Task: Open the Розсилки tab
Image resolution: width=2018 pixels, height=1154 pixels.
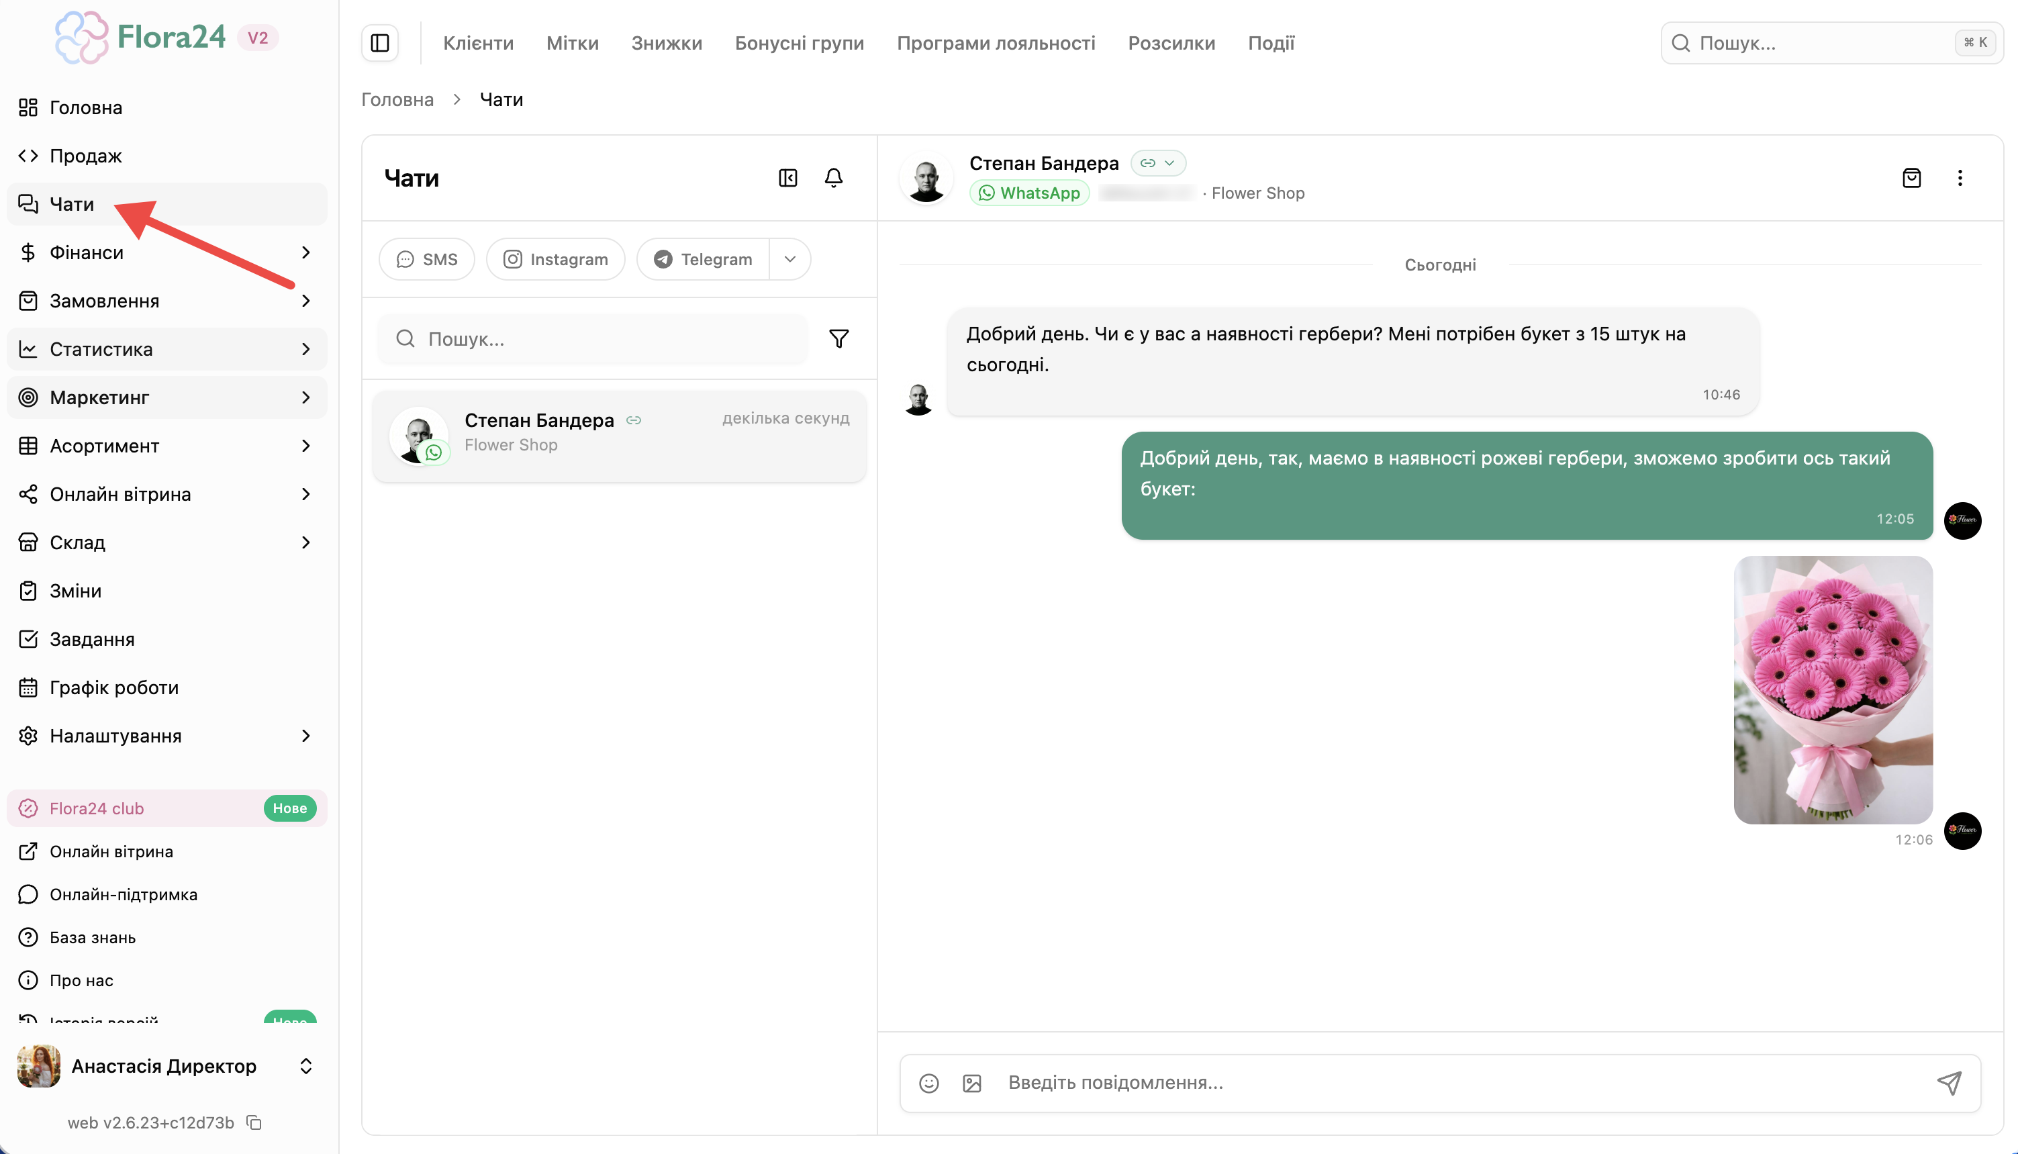Action: click(x=1171, y=43)
